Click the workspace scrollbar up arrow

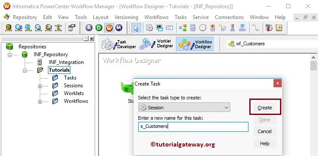click(314, 57)
